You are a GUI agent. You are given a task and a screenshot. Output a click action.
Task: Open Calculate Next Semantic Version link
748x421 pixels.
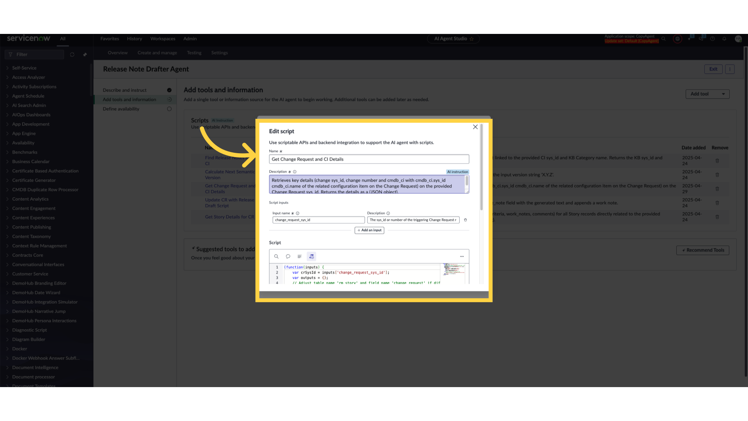click(x=230, y=175)
